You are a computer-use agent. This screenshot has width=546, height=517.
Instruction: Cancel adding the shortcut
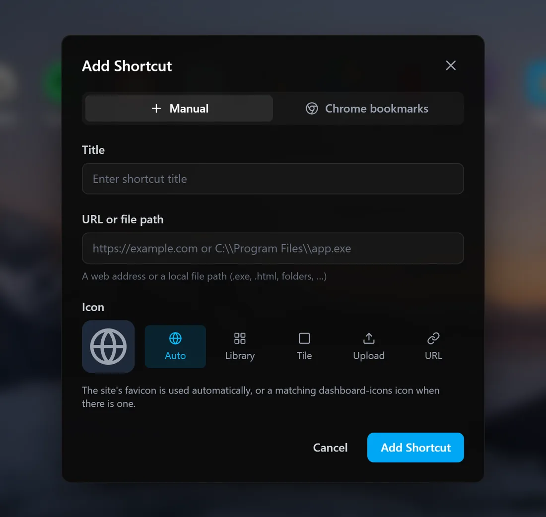point(330,448)
